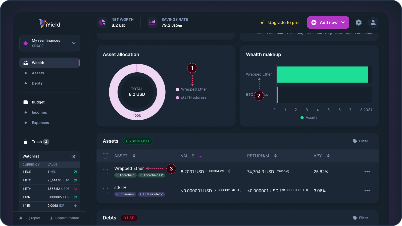The height and width of the screenshot is (226, 402).
Task: Click the edit icon beside Watchlist
Action: 73,156
